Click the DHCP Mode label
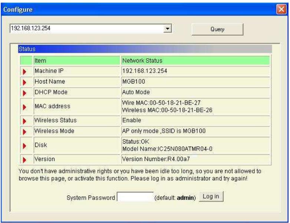The height and width of the screenshot is (223, 290). tap(51, 92)
